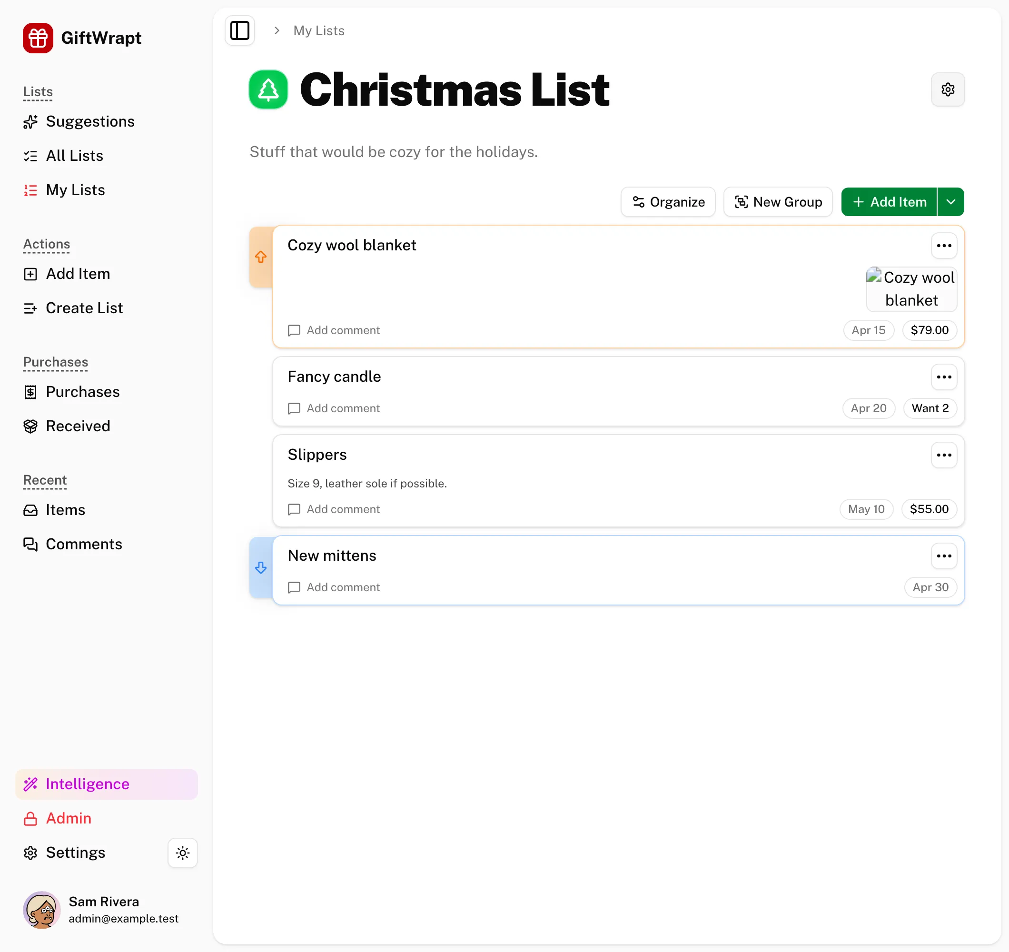The height and width of the screenshot is (952, 1009).
Task: Open list settings gear icon
Action: click(x=947, y=89)
